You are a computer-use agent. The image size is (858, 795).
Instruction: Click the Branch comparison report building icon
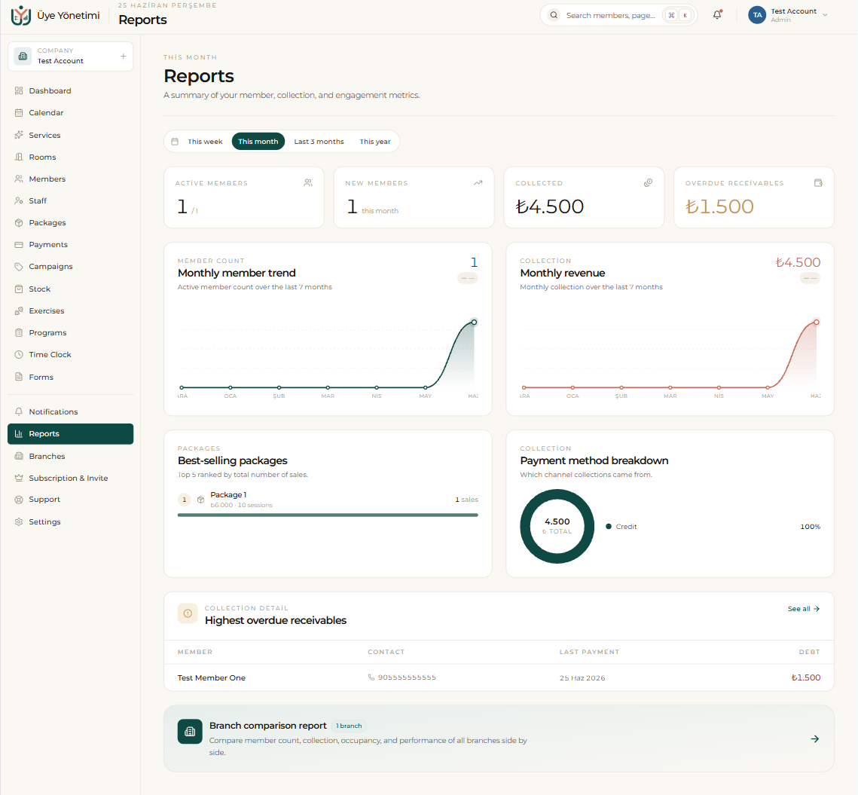coord(190,732)
